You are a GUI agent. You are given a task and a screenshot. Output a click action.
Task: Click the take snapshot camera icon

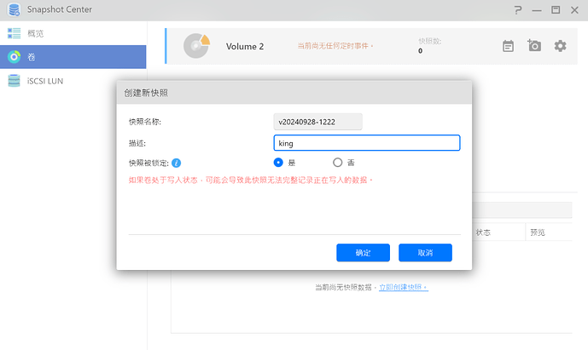coord(534,46)
